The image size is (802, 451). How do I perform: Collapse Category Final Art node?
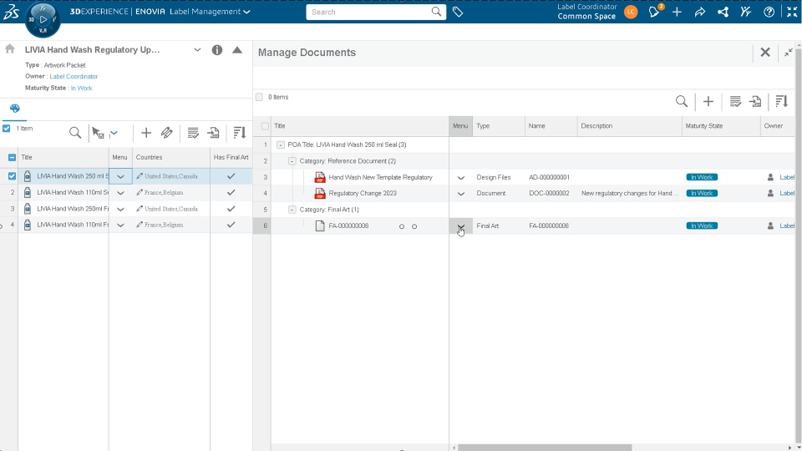pos(292,210)
